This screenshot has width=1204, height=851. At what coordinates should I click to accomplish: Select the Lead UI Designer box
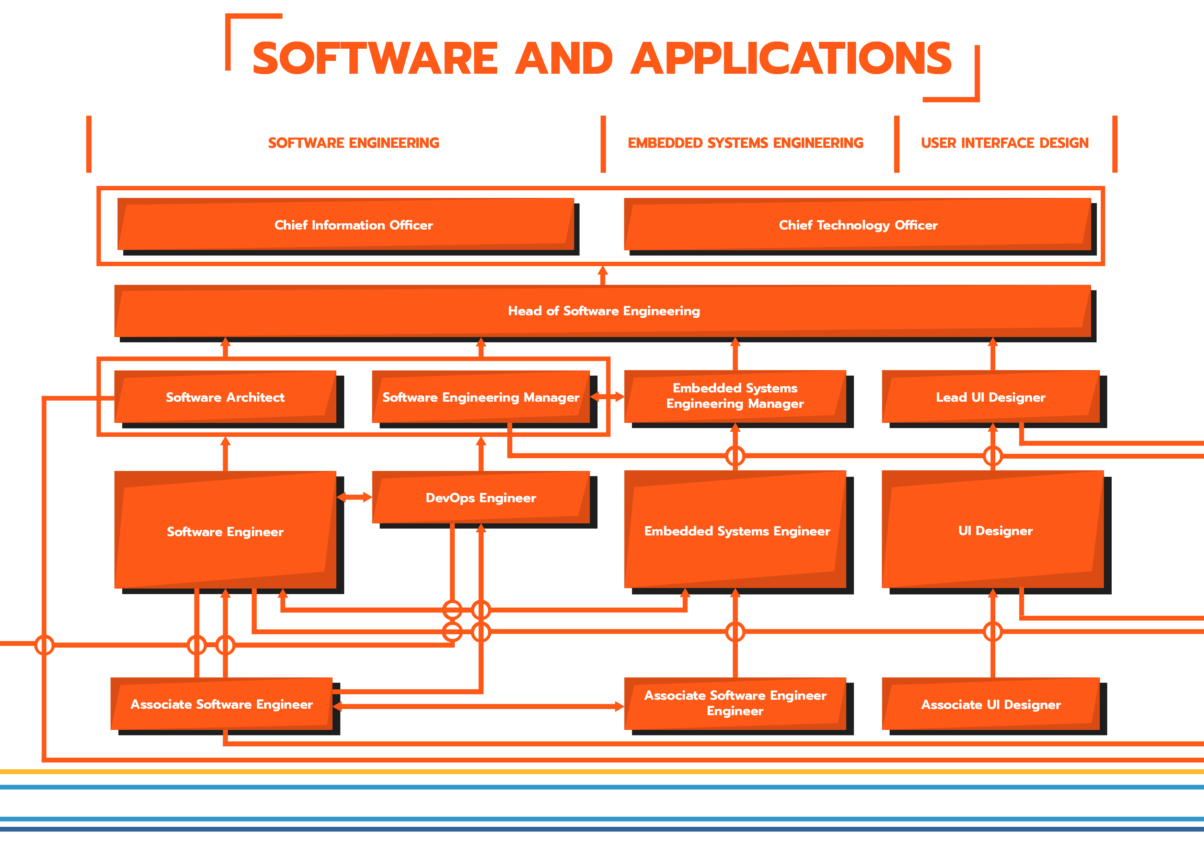pyautogui.click(x=990, y=397)
